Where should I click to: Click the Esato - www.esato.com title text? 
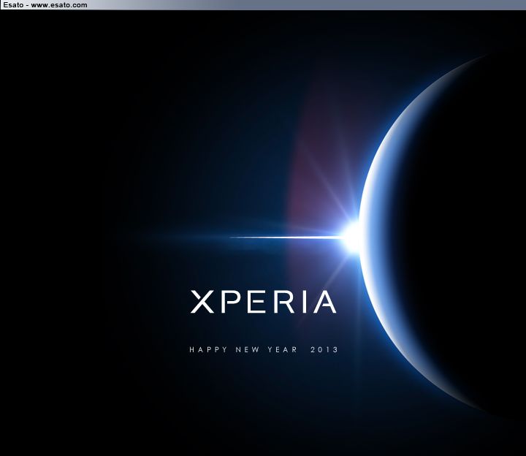45,5
